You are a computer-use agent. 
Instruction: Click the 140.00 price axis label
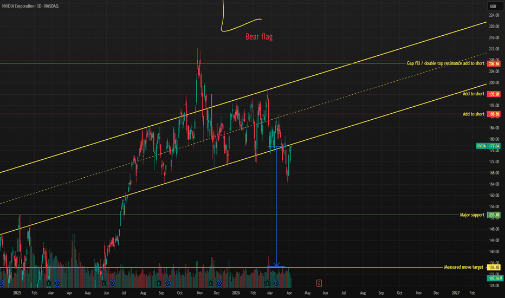494,251
